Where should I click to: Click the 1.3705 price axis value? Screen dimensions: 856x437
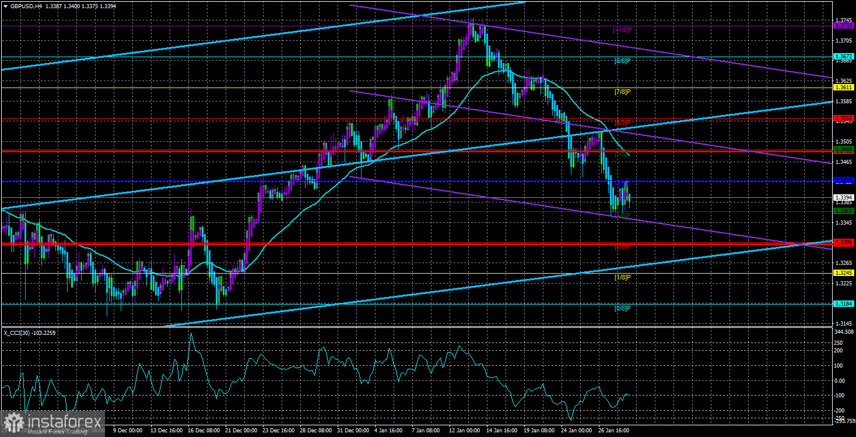click(843, 40)
